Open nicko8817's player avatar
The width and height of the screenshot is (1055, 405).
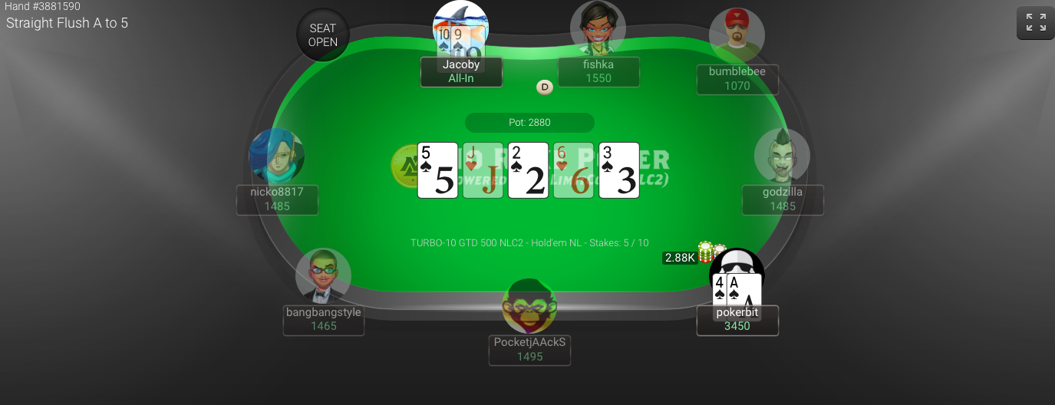click(276, 156)
